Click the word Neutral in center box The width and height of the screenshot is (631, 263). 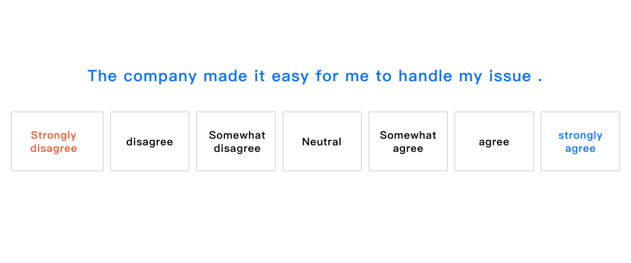coord(322,142)
